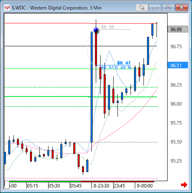The width and height of the screenshot is (192, 193).
Task: Click the chart link chain icon
Action: (142, 8)
